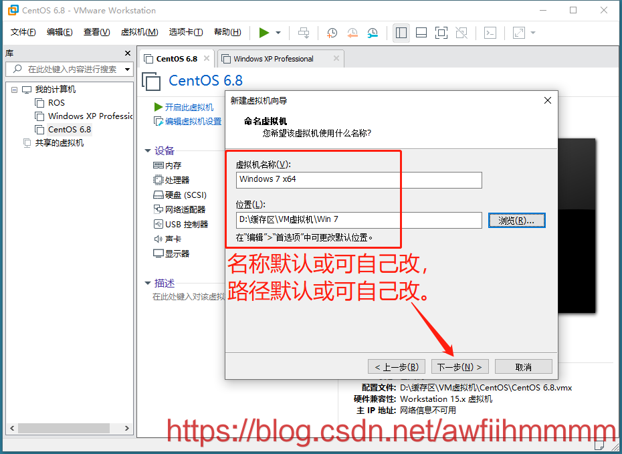Open the stretch display dropdown arrow
622x454 pixels.
tap(533, 33)
